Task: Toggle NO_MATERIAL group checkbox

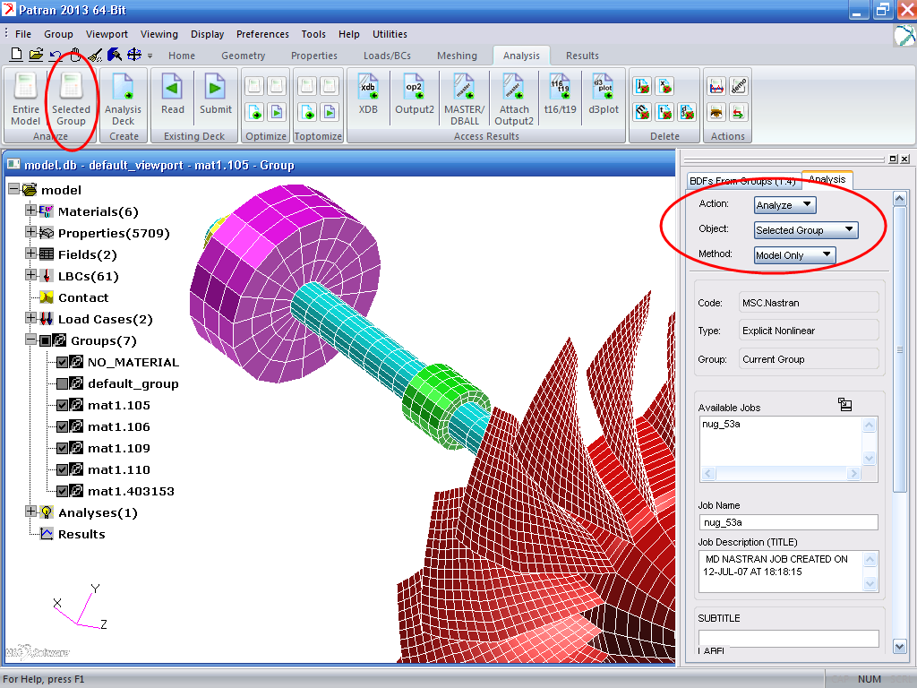Action: [62, 362]
